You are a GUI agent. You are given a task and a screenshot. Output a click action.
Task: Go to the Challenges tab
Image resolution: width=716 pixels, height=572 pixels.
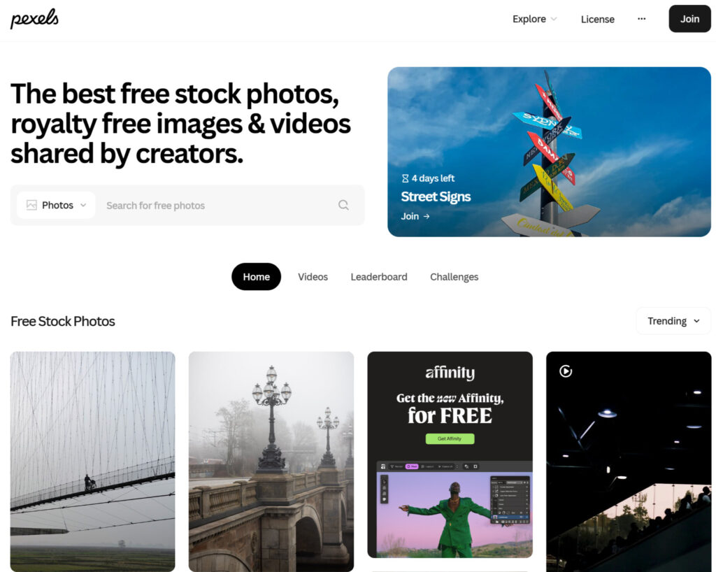[454, 277]
